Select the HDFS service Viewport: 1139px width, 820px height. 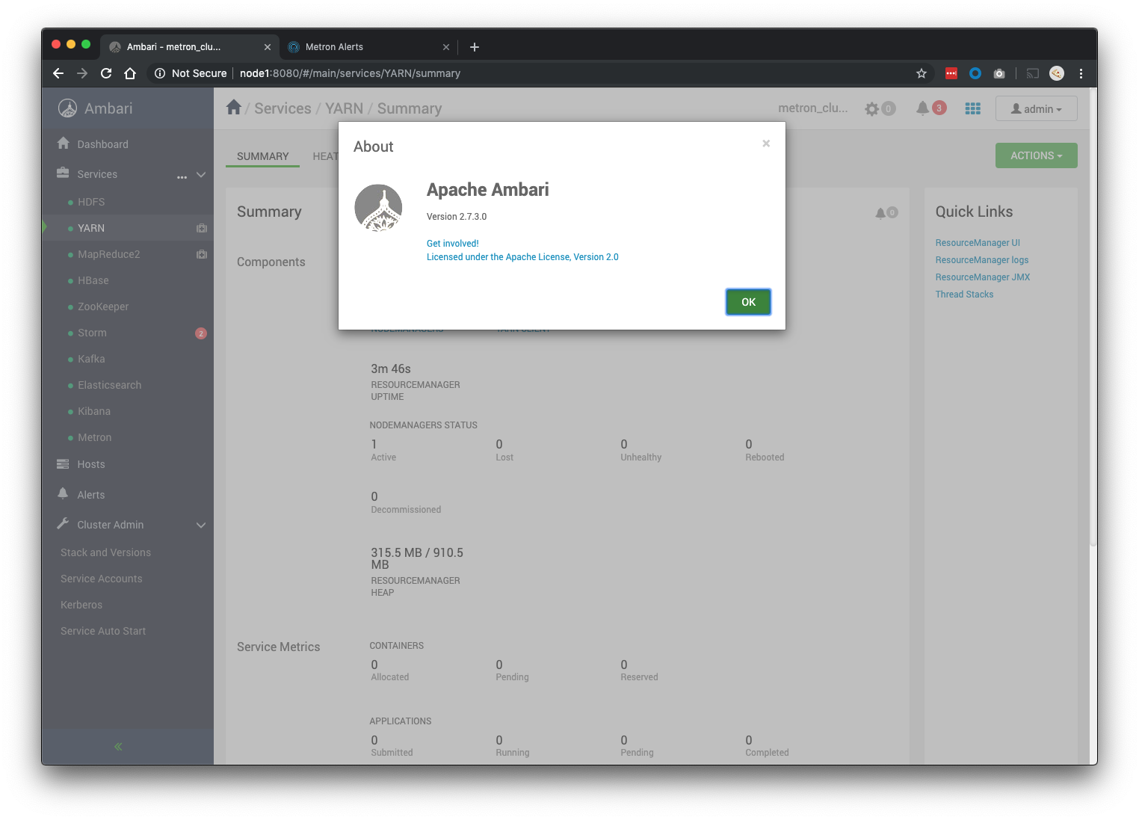click(91, 202)
